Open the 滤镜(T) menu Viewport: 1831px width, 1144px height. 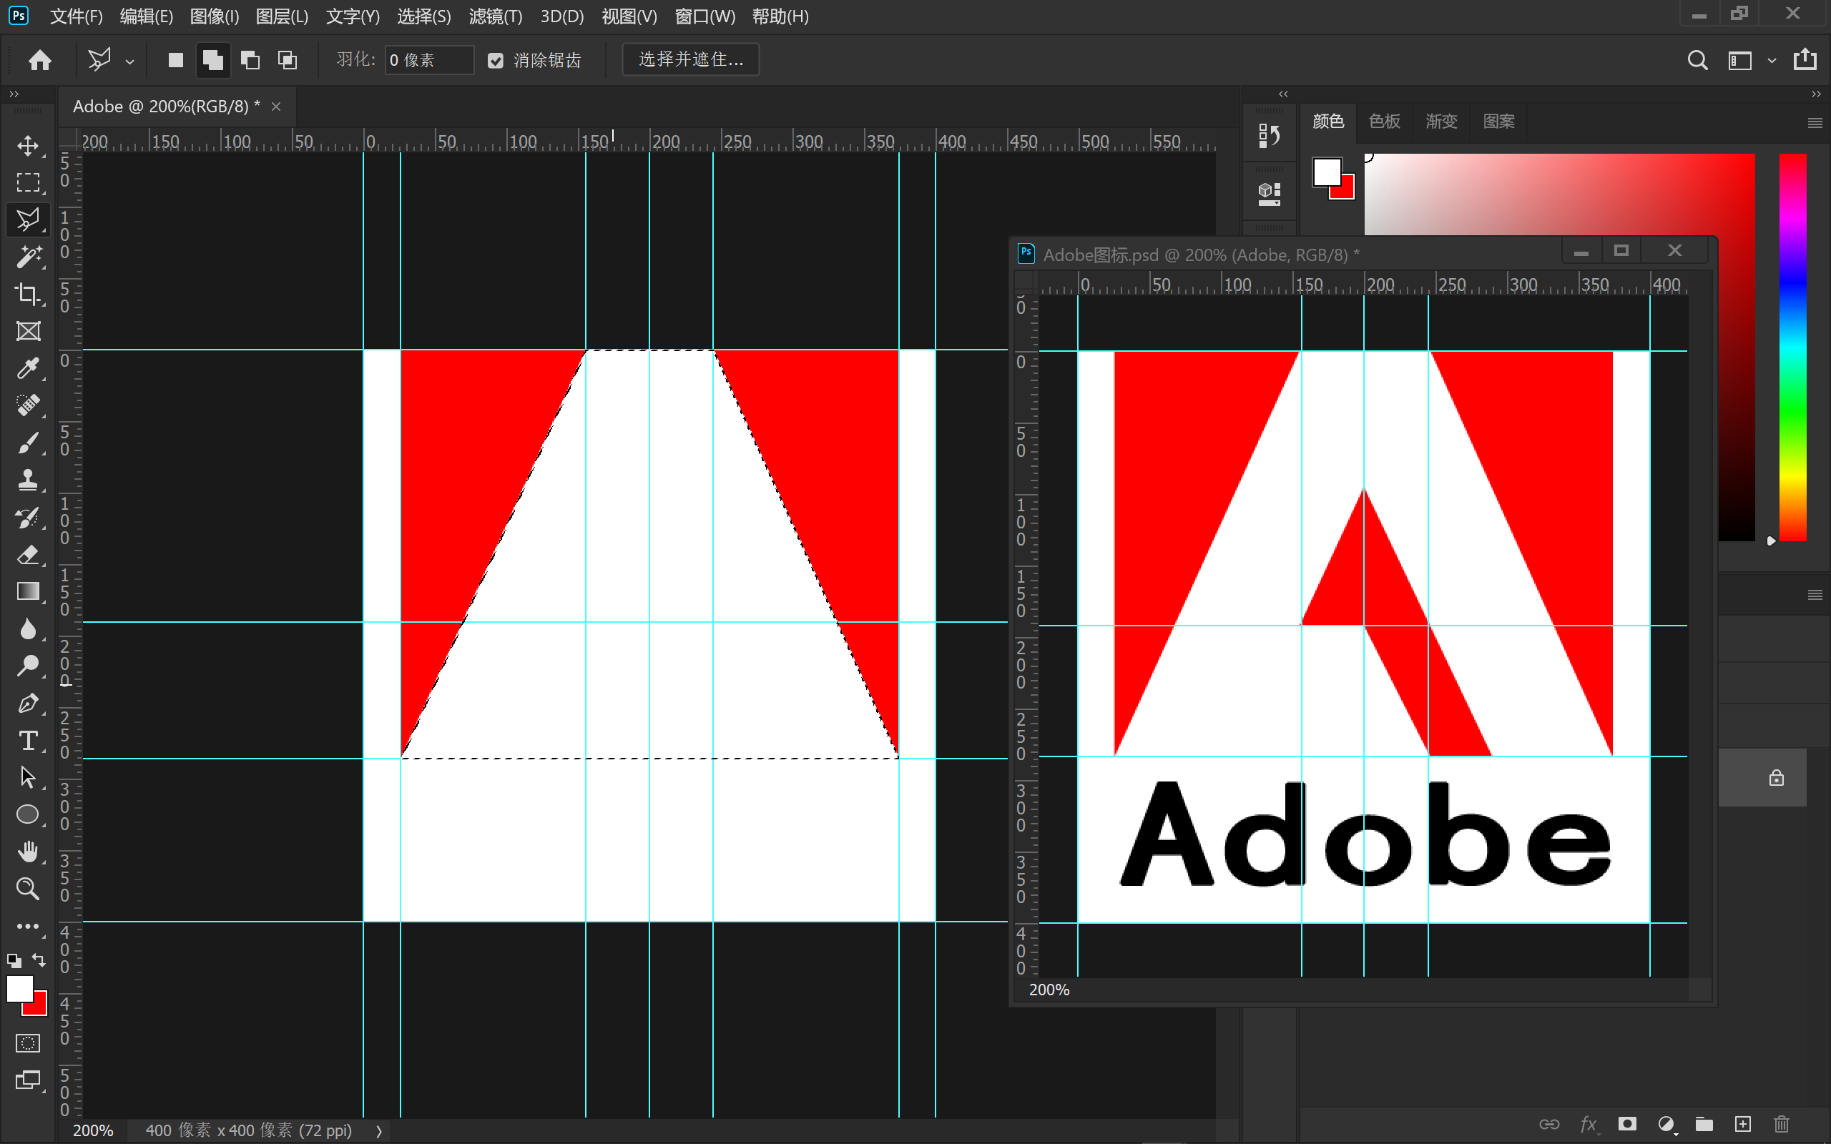coord(495,16)
